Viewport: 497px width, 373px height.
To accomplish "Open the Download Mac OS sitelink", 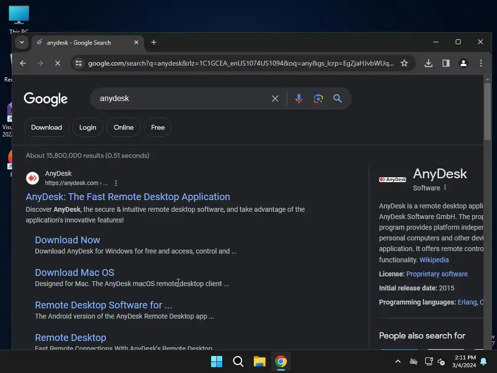I will click(74, 272).
